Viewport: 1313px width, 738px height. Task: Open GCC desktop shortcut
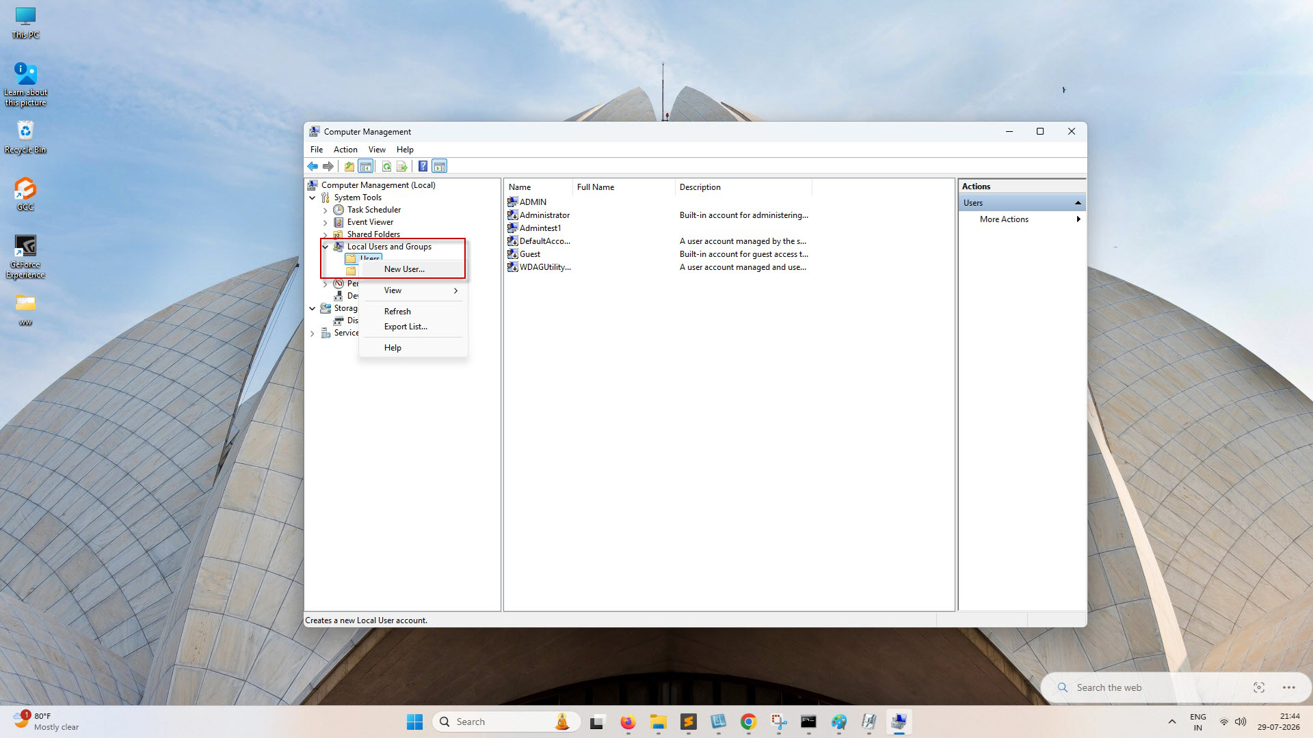pos(25,194)
